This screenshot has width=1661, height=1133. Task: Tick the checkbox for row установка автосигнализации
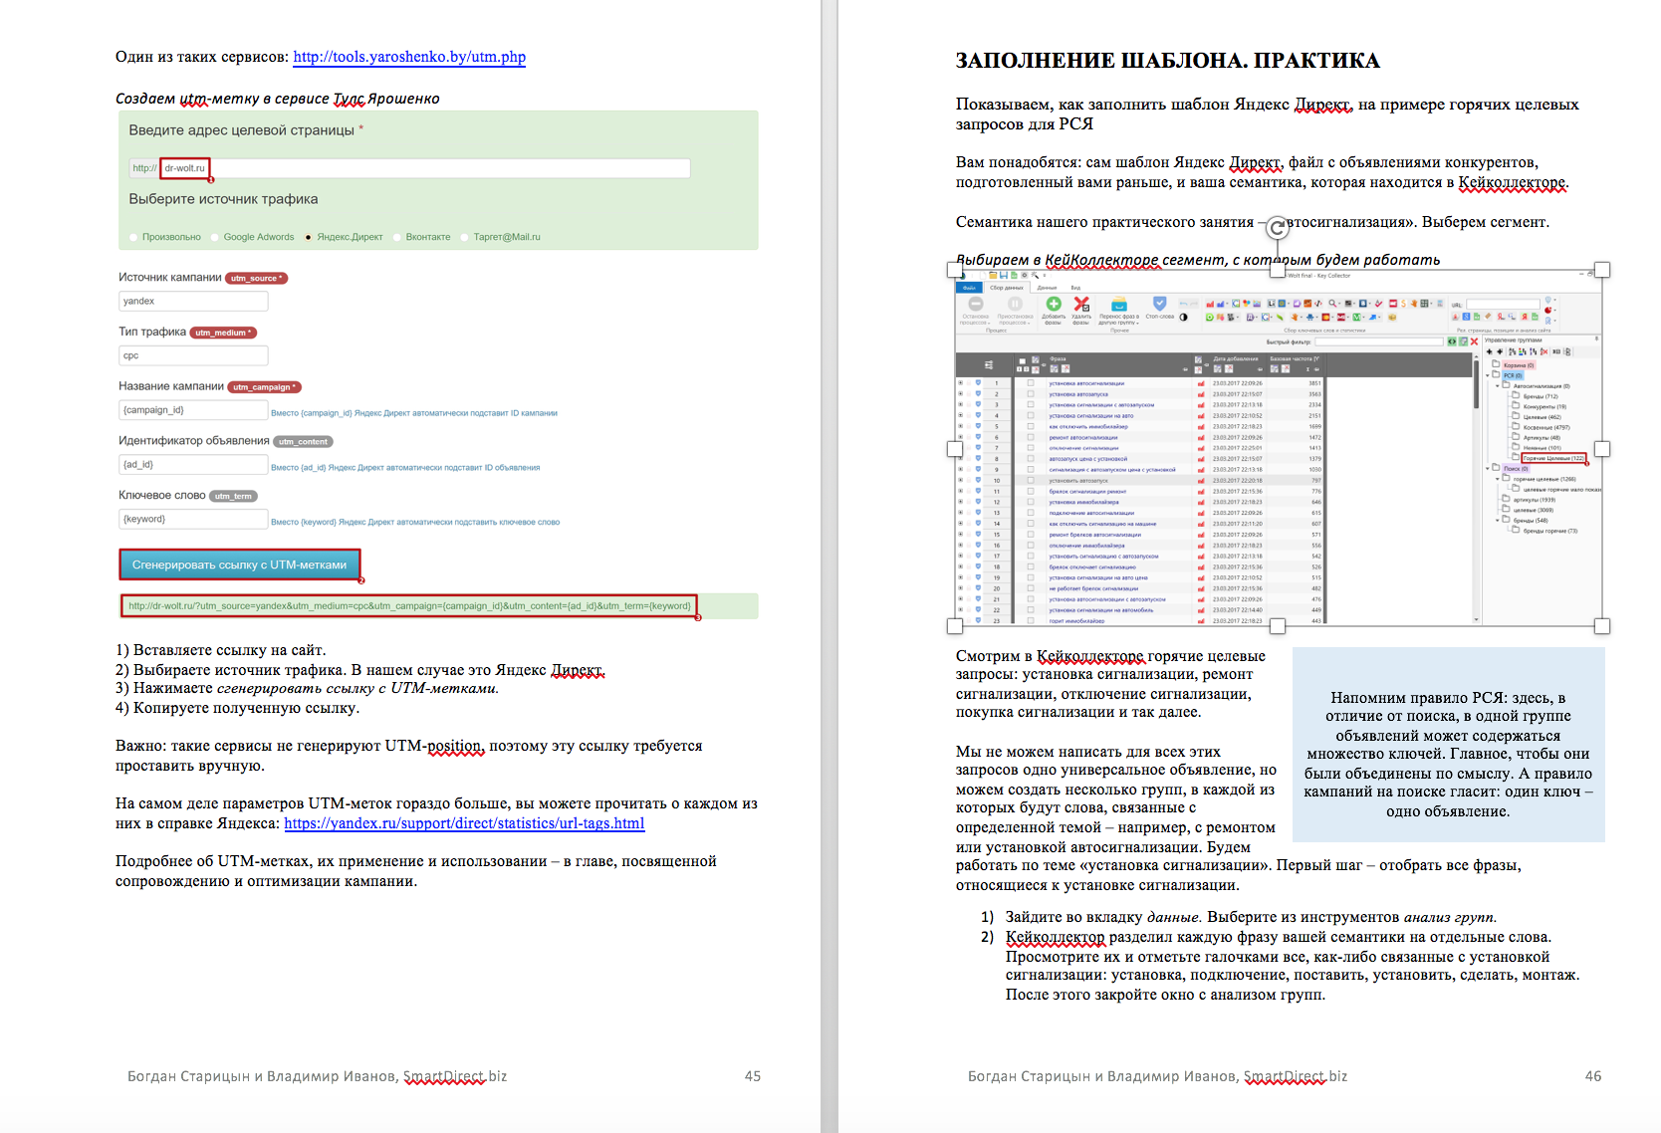click(x=1031, y=383)
